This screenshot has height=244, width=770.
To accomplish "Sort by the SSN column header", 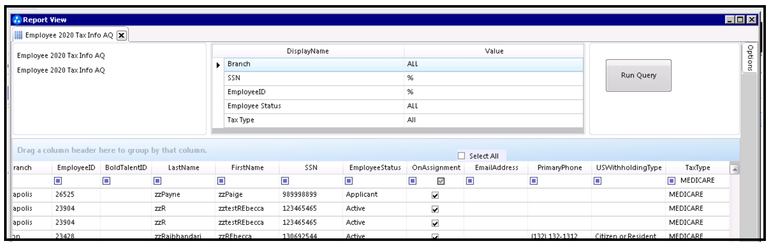I will click(x=311, y=168).
